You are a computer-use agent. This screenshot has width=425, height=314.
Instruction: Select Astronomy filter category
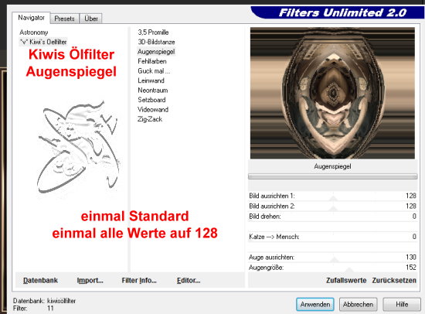pyautogui.click(x=33, y=32)
